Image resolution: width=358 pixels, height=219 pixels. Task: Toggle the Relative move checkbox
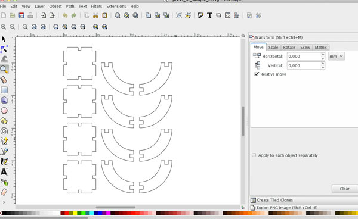[x=257, y=74]
